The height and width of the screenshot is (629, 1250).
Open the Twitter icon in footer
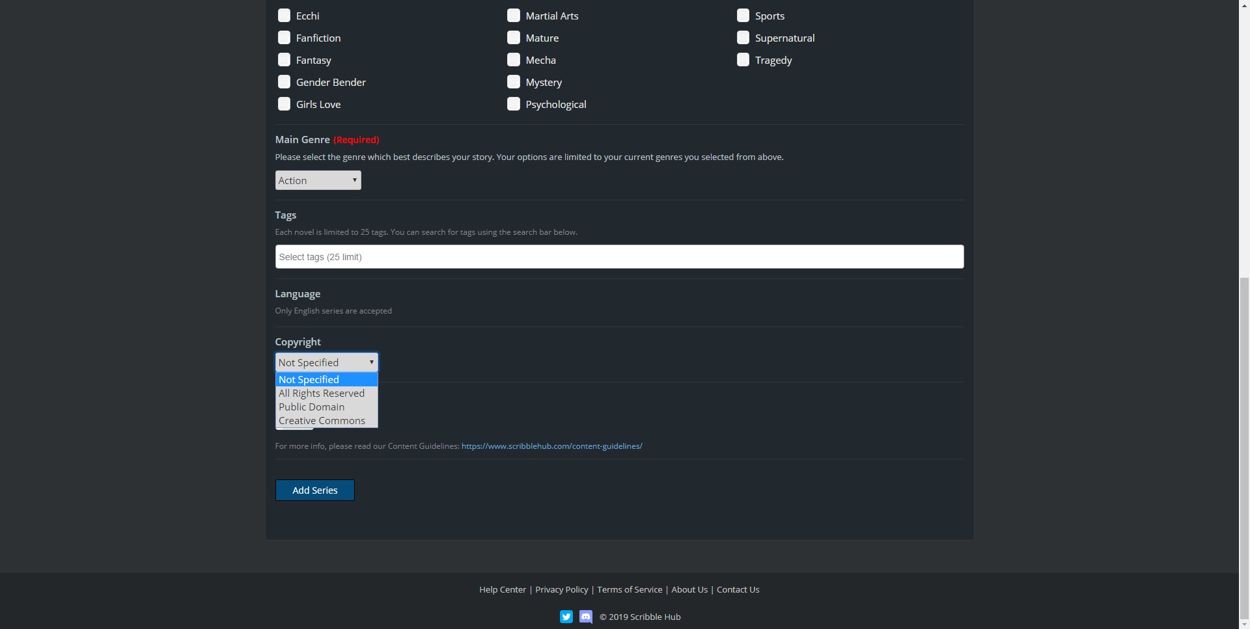point(566,617)
